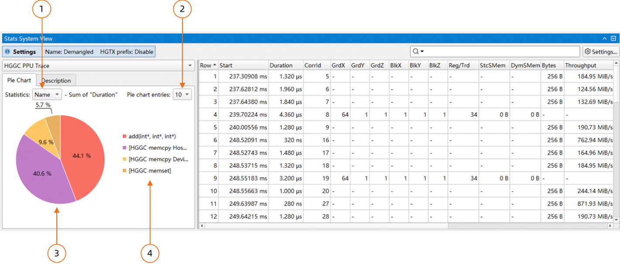Collapse the Stats System View panel

point(605,39)
